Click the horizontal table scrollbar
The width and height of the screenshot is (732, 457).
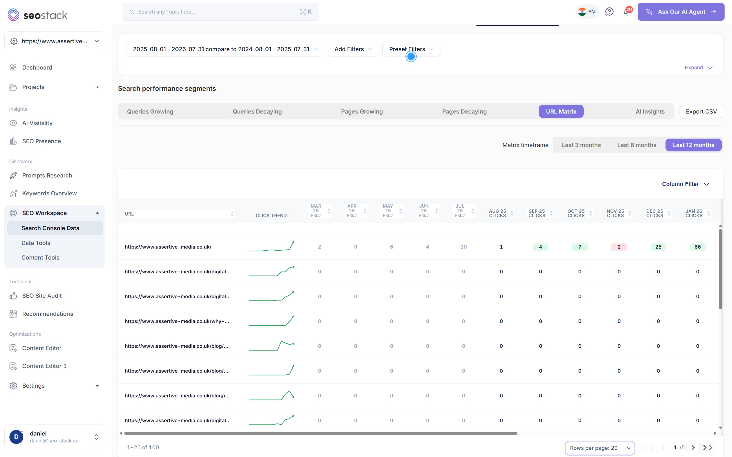coord(321,433)
